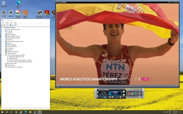Screen dimensions: 183x114
Task: Open the File menu in Device Manager
Action: pyautogui.click(x=3, y=23)
